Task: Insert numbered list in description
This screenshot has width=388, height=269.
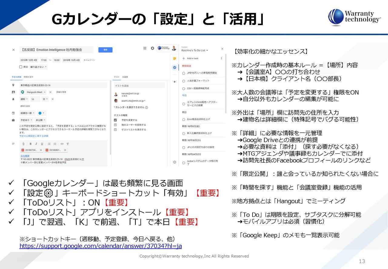Action: (49, 144)
